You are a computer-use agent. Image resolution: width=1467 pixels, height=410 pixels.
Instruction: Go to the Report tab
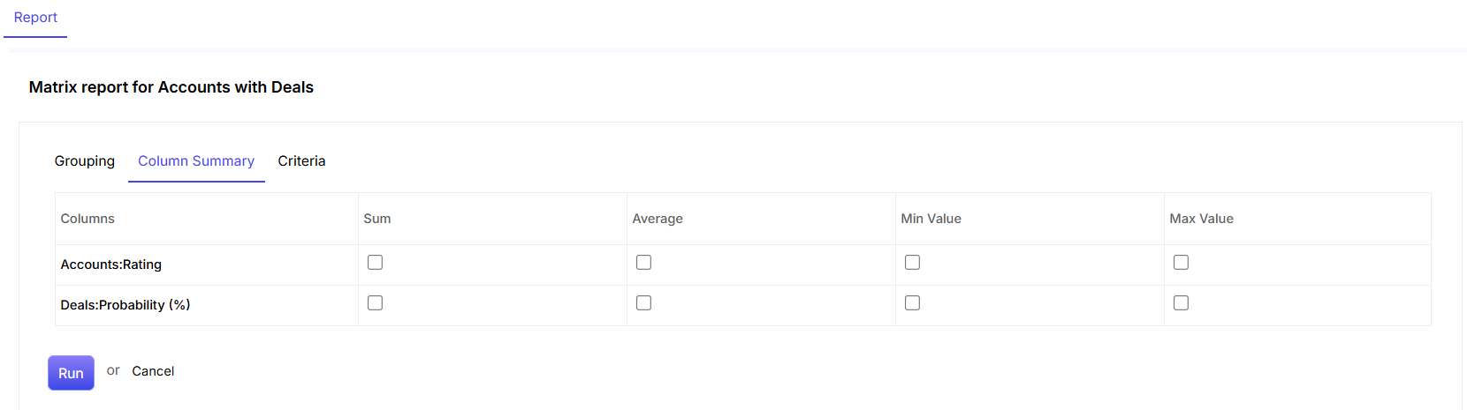click(35, 18)
